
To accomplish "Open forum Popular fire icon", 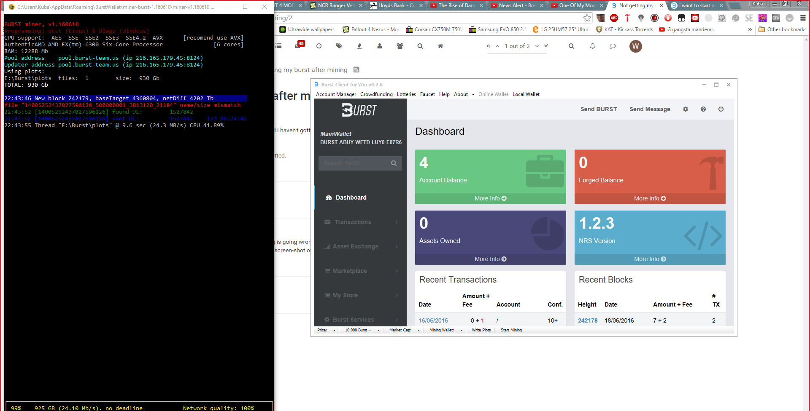I will [x=359, y=46].
